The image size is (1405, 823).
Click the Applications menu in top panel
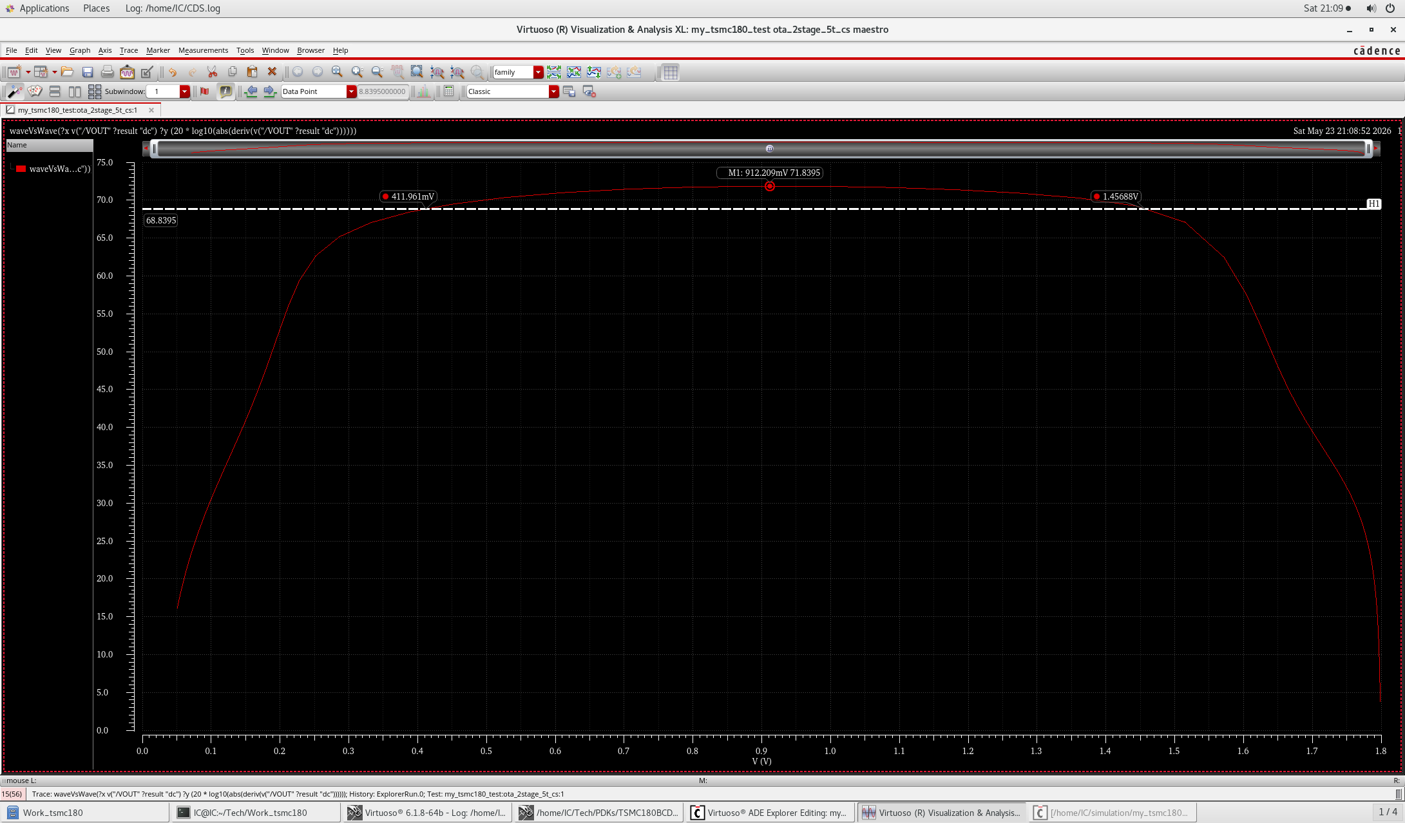tap(44, 8)
